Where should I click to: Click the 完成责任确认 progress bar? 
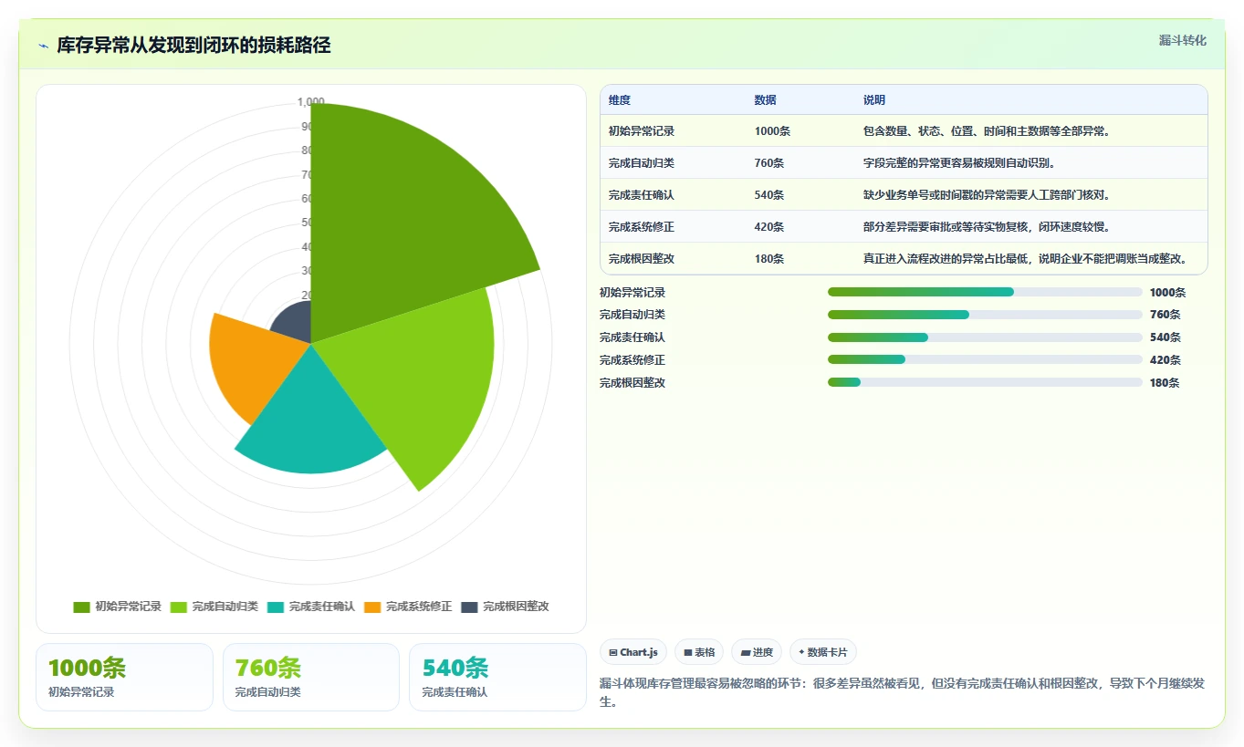click(985, 337)
